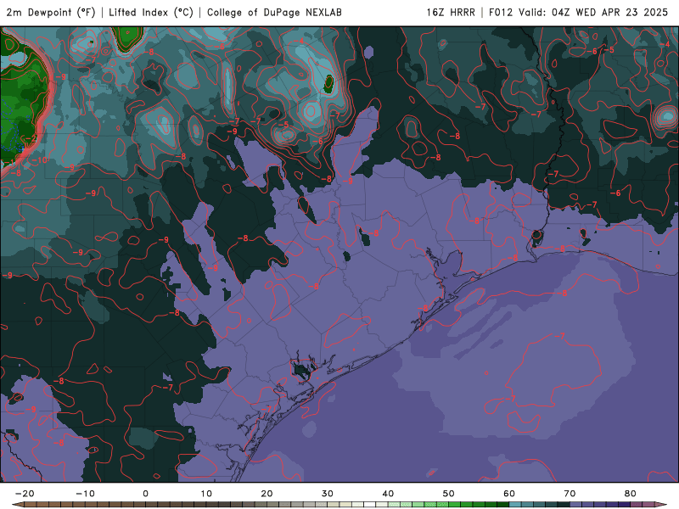Click the 'Lifted Index (°C)' title text
Viewport: 679px width, 509px height.
151,12
